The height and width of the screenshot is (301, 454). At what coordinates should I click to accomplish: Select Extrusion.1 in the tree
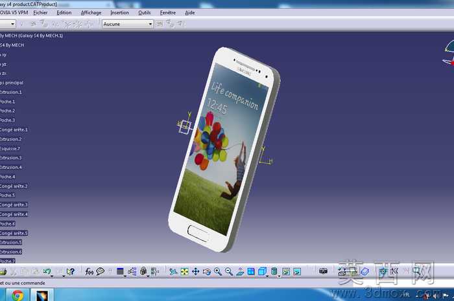point(11,92)
